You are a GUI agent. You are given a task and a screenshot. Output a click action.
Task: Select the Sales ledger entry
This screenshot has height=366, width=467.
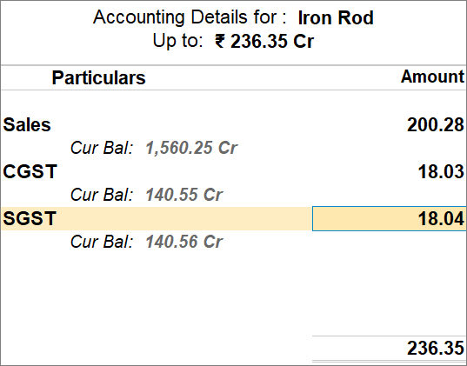[27, 124]
